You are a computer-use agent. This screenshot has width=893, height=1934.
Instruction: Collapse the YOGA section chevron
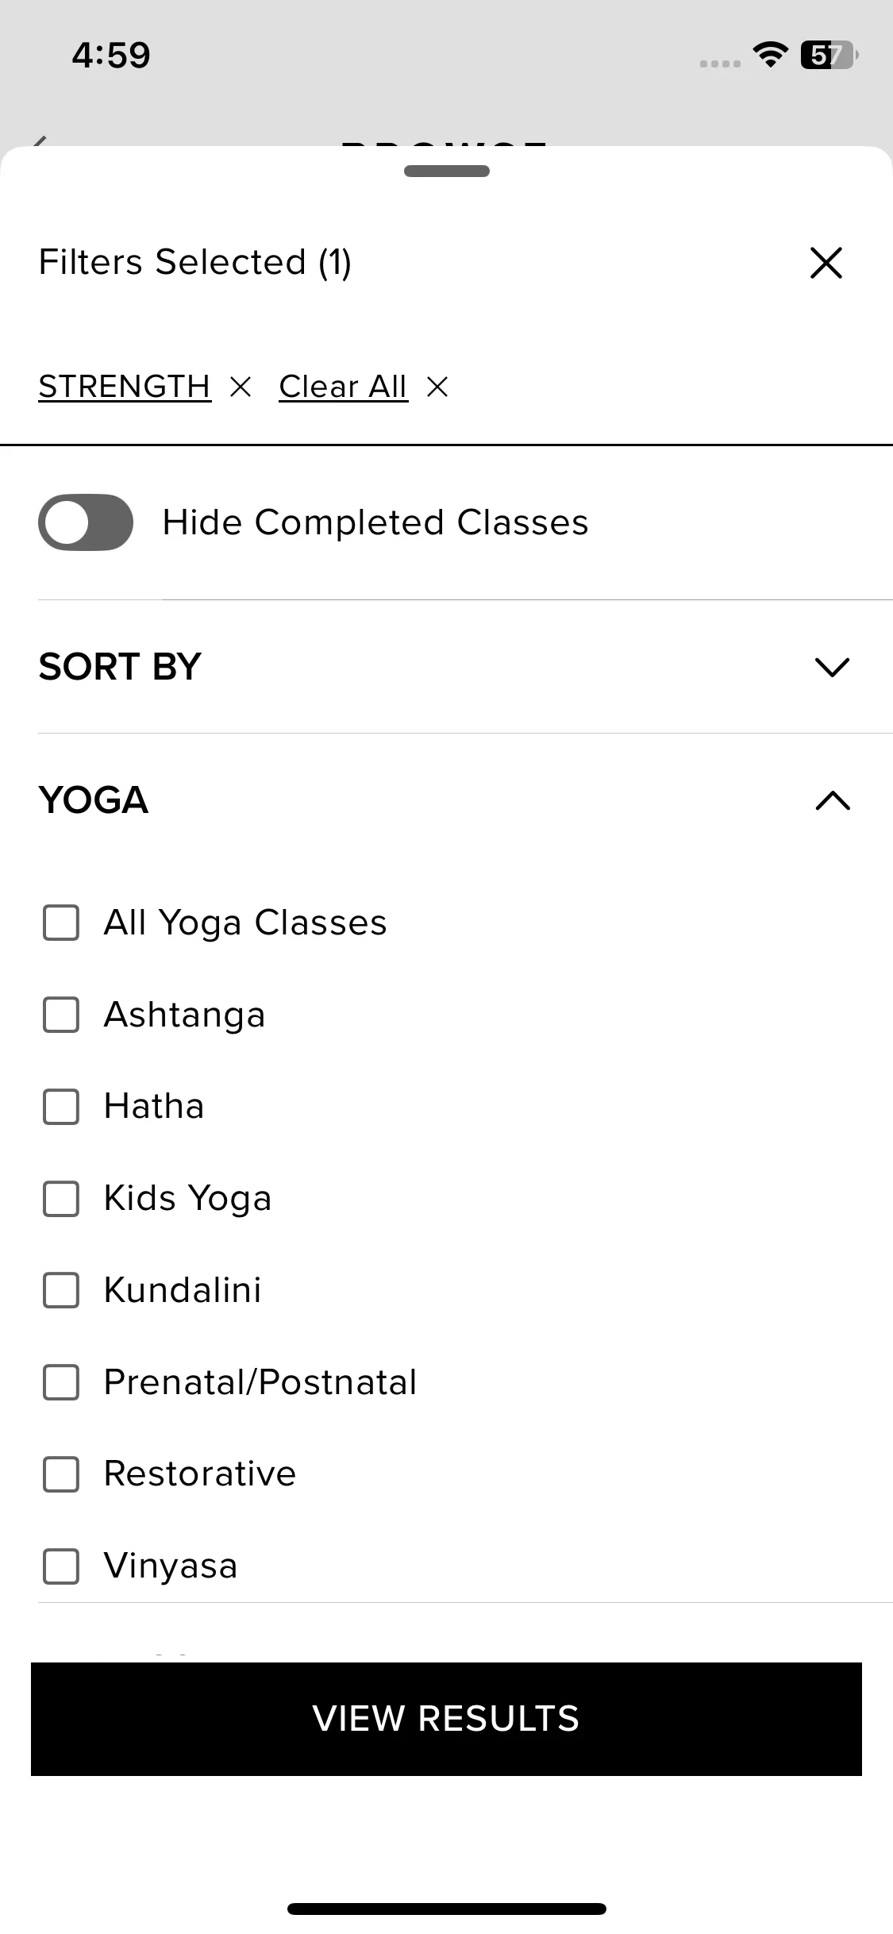coord(832,800)
